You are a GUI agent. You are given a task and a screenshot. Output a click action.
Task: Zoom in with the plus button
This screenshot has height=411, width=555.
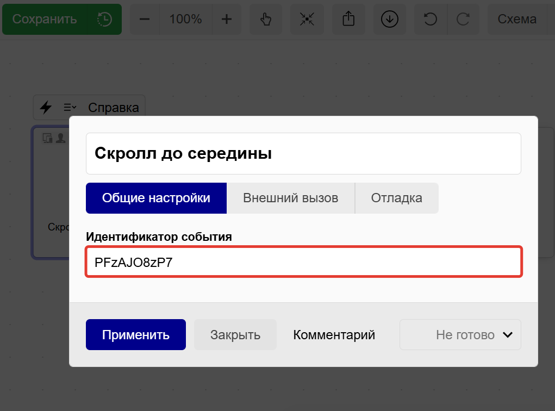pos(227,20)
